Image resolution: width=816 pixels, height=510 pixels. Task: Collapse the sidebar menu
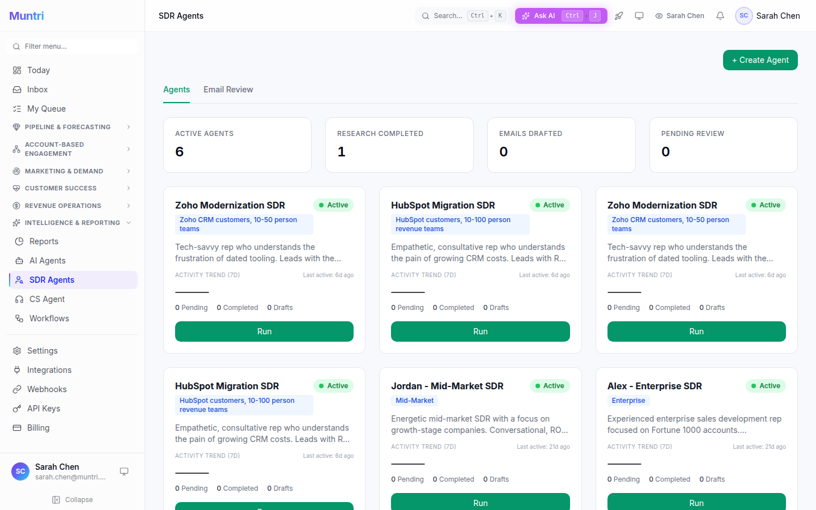coord(73,500)
